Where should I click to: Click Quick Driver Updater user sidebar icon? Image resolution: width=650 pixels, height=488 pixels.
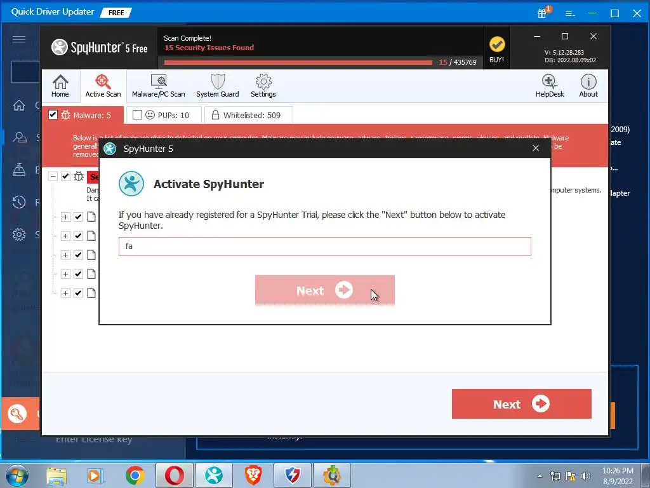pyautogui.click(x=20, y=137)
